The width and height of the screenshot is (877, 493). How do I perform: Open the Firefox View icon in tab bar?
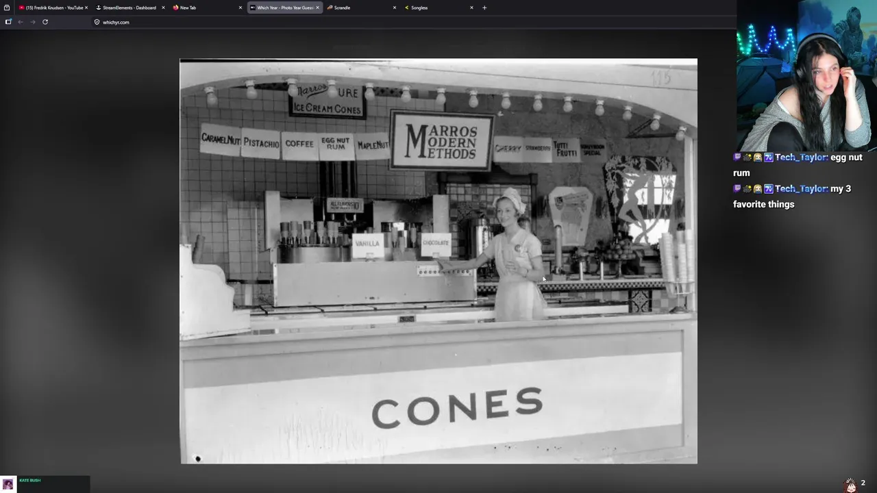pos(7,8)
